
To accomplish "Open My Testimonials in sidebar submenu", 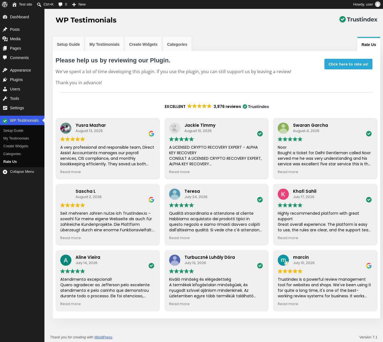I will [16, 138].
